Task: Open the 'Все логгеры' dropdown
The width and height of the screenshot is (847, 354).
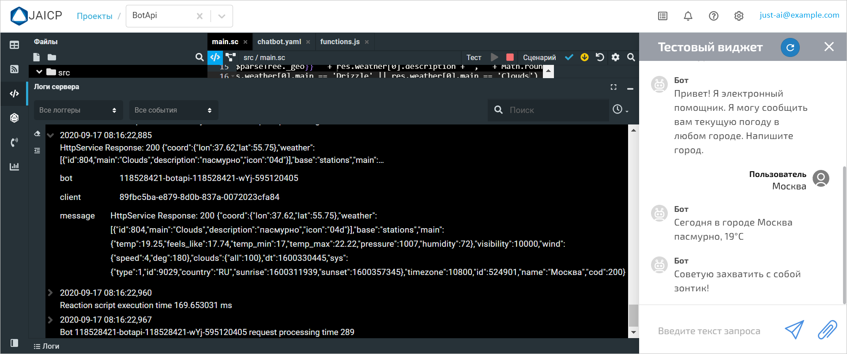Action: pos(77,110)
